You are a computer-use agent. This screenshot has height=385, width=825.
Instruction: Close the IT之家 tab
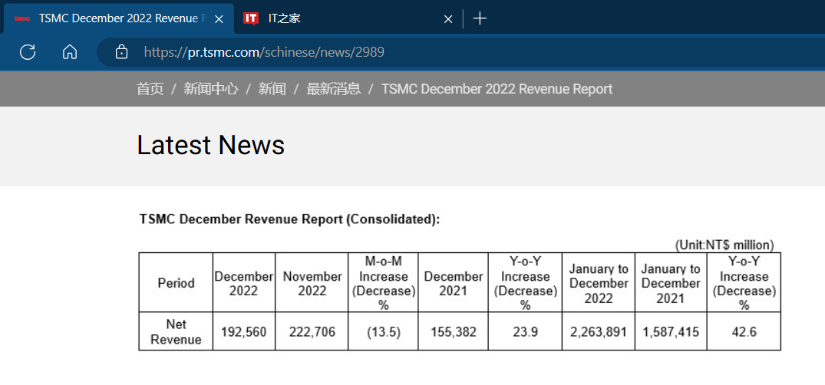(x=448, y=19)
